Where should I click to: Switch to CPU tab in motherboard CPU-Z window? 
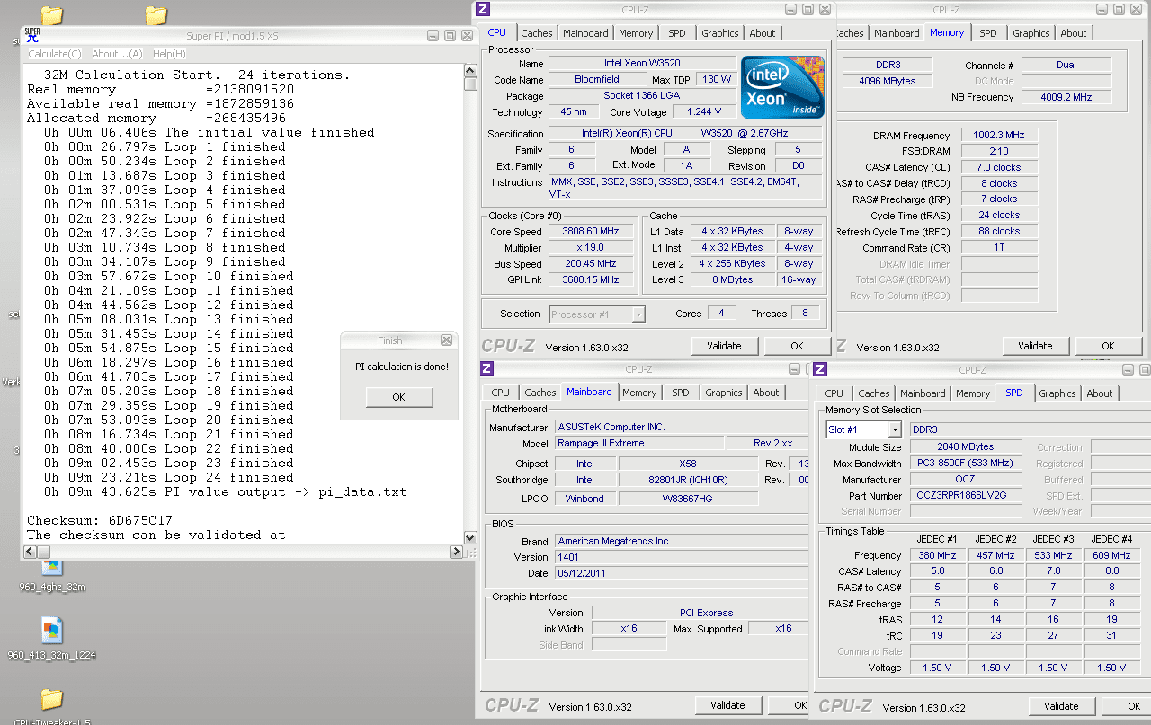[x=501, y=393]
